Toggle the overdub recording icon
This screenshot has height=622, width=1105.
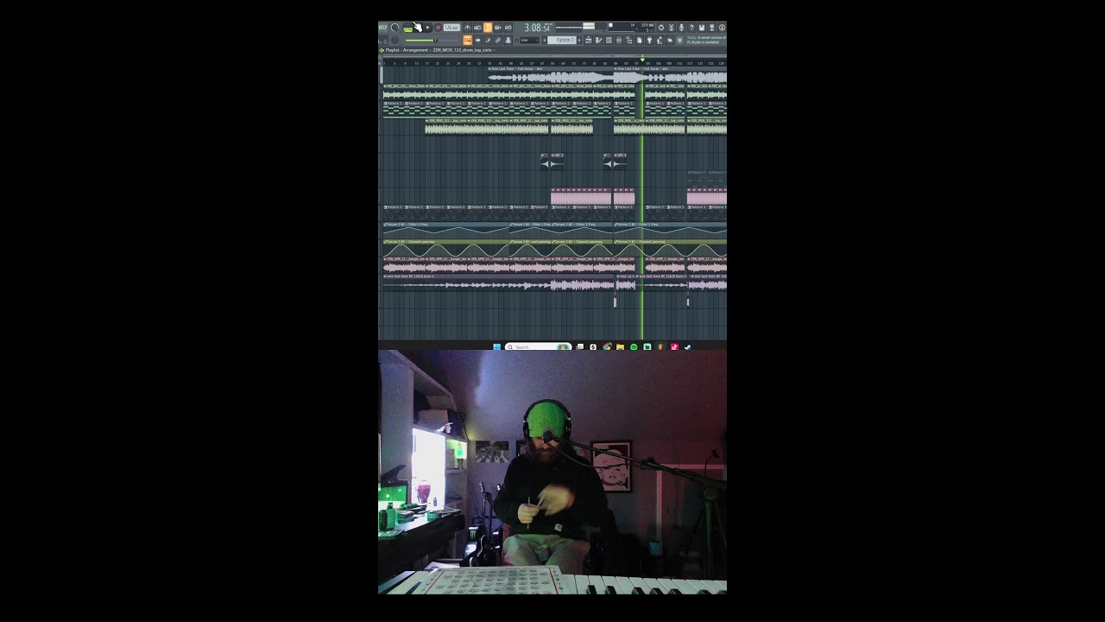click(x=497, y=28)
